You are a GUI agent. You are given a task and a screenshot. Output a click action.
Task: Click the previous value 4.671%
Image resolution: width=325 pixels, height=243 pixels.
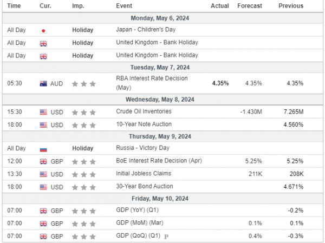[294, 187]
